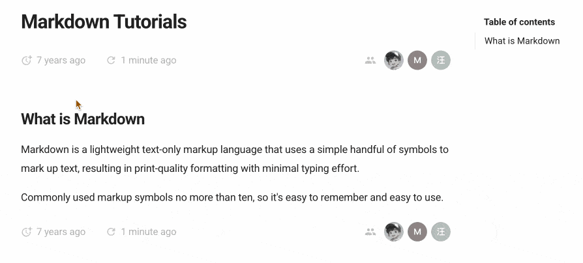Click the "M" avatar below the article text
Image resolution: width=583 pixels, height=263 pixels.
[417, 232]
